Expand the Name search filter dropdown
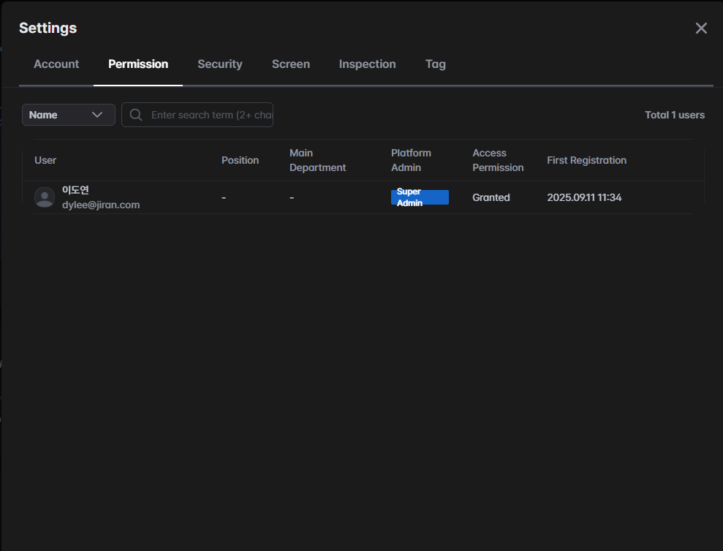The image size is (723, 551). point(68,115)
